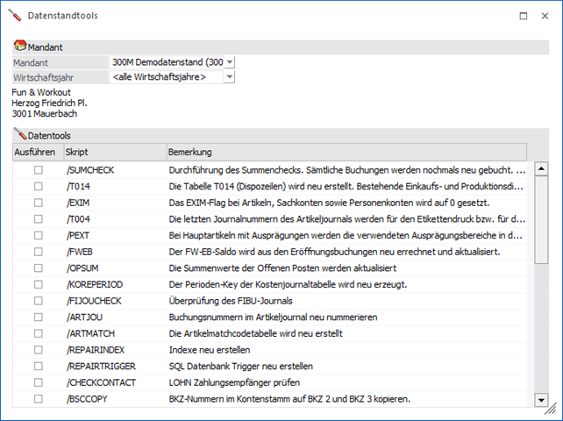Image resolution: width=563 pixels, height=421 pixels.
Task: Expand the Wirtschaftsjahr dropdown
Action: tap(230, 77)
